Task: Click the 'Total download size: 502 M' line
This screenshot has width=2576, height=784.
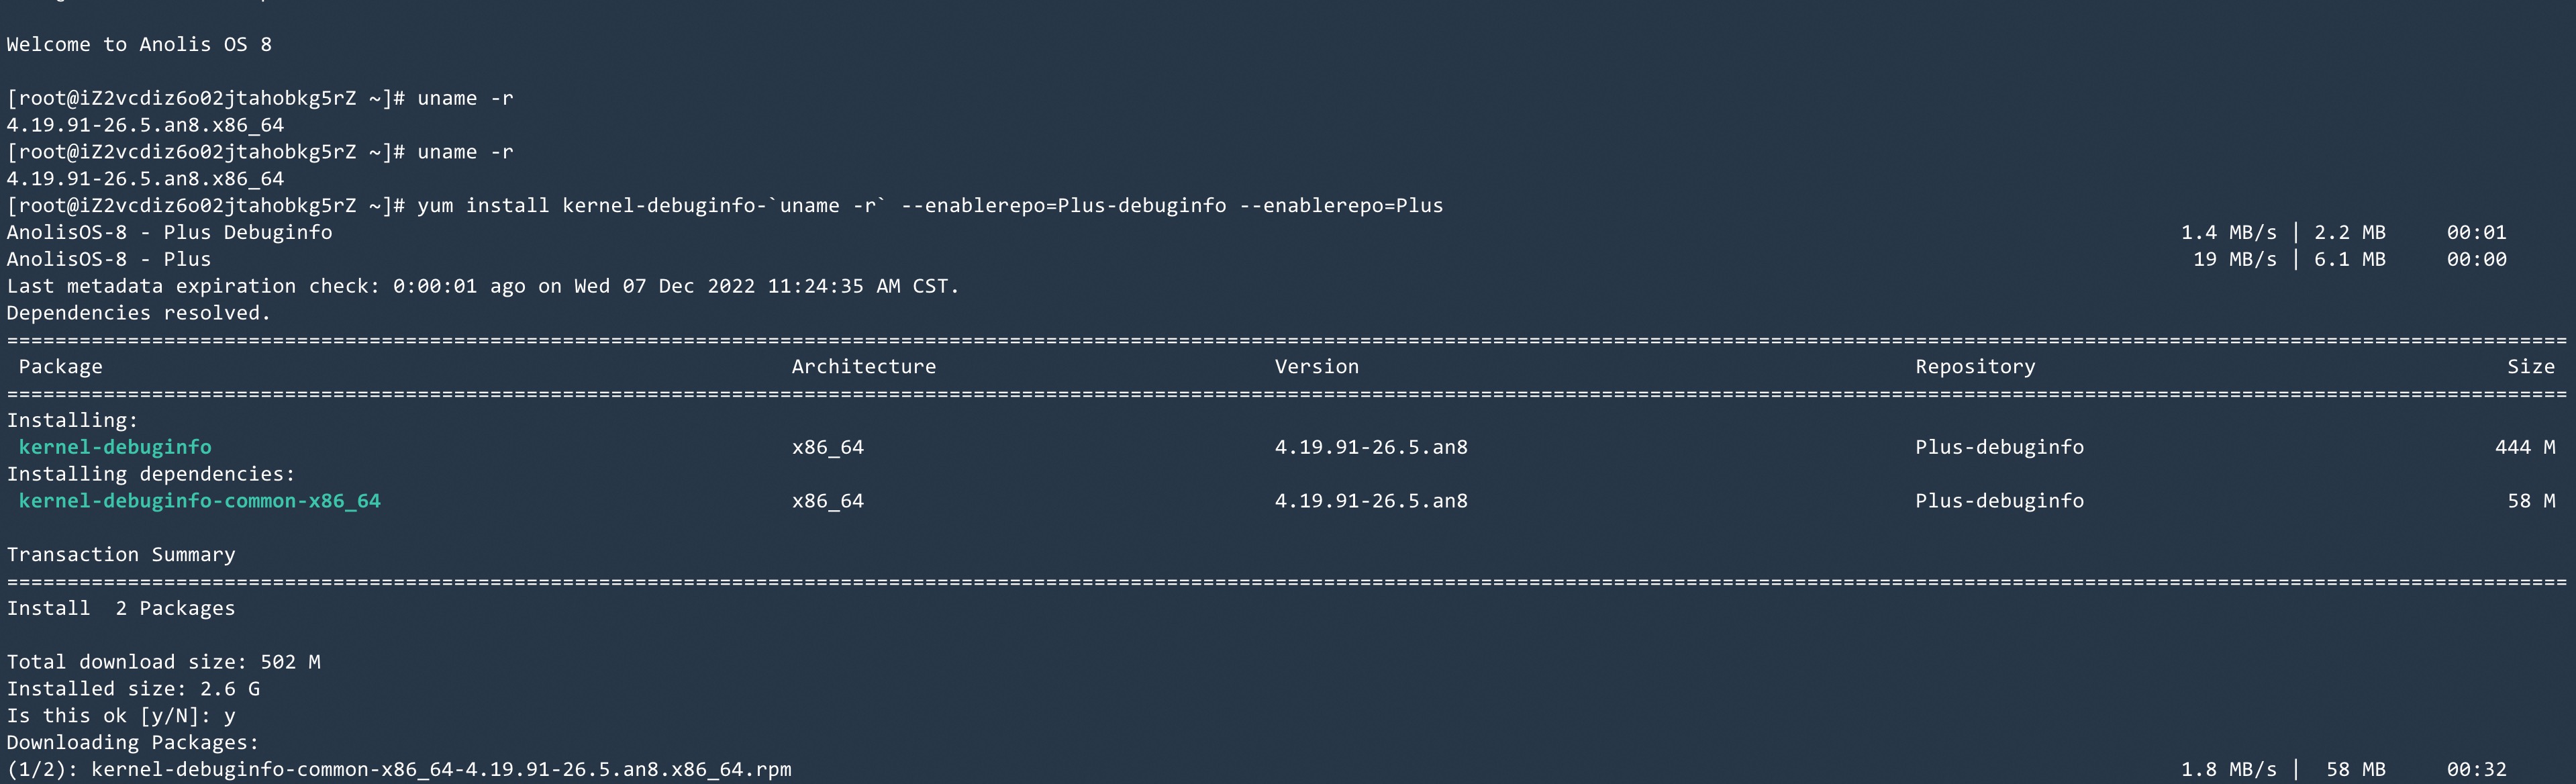Action: [x=163, y=662]
